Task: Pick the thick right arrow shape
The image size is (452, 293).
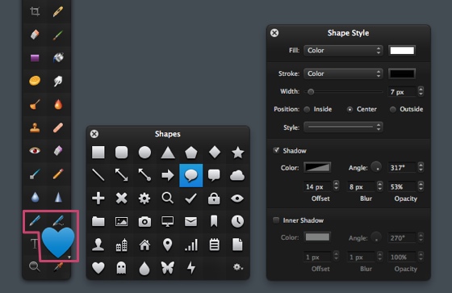Action: pos(168,175)
